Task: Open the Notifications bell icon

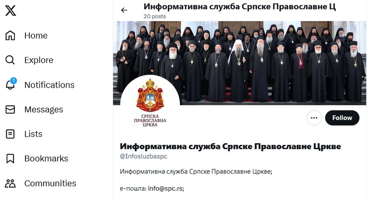Action: [x=11, y=84]
